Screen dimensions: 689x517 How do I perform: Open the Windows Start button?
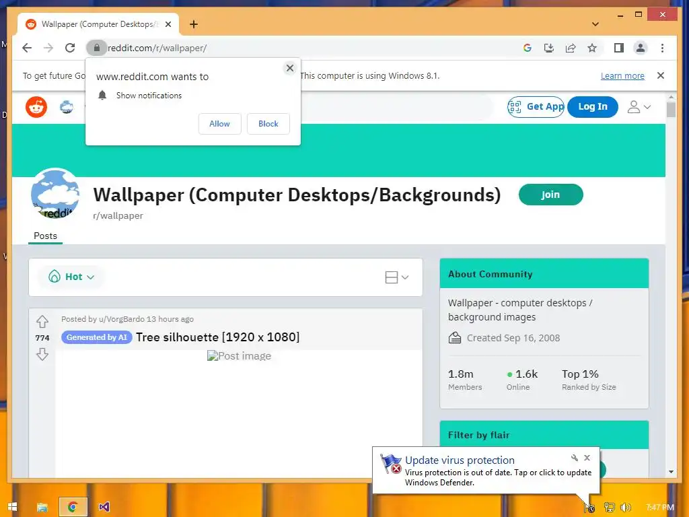[x=12, y=507]
